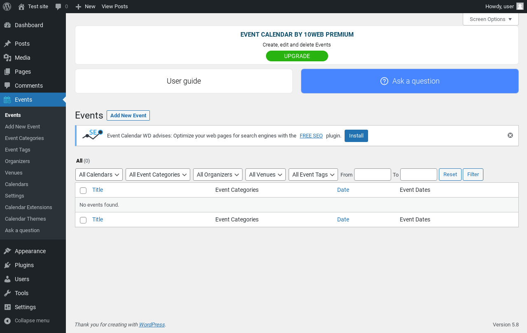The image size is (527, 333).
Task: Click the Pages icon in the sidebar
Action: tap(7, 72)
